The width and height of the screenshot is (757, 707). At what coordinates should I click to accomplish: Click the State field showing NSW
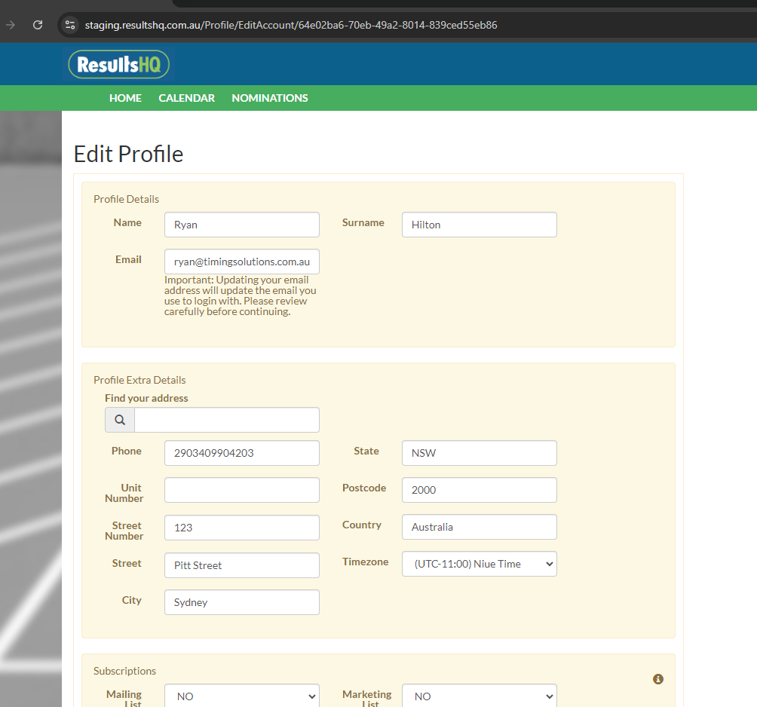(x=479, y=453)
